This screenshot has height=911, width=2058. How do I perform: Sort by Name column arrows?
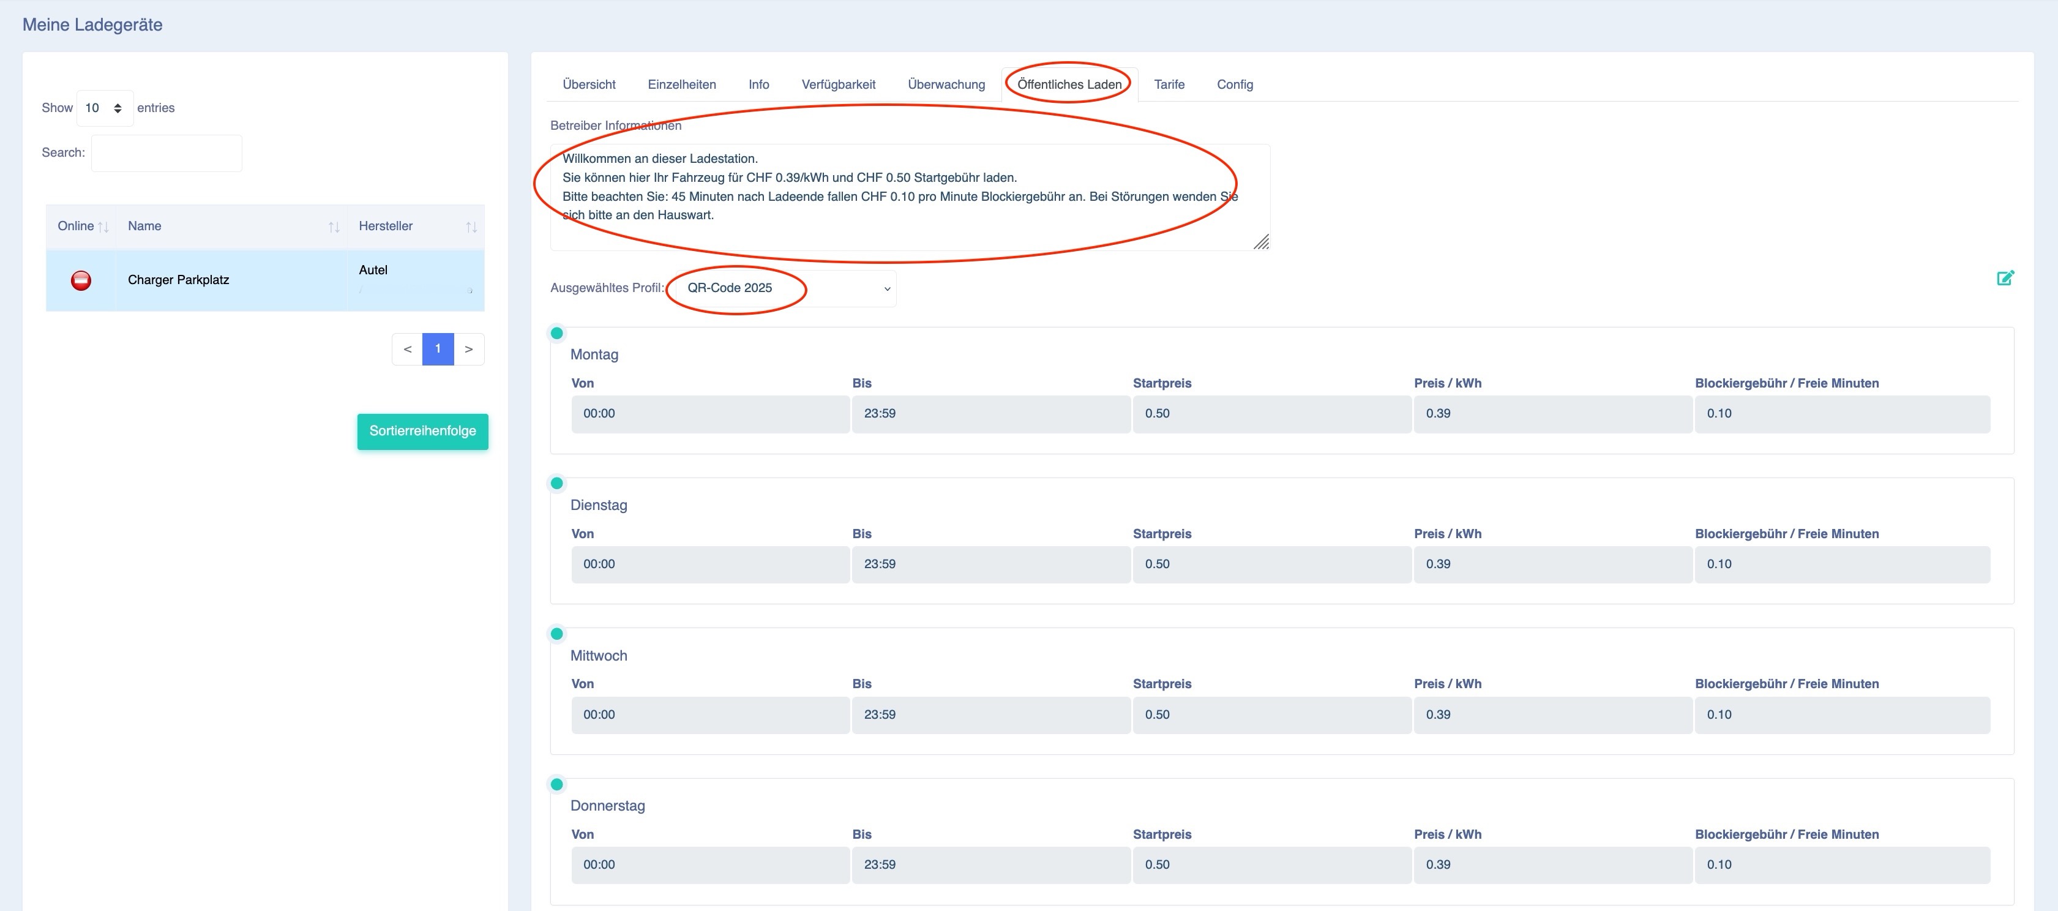tap(334, 227)
